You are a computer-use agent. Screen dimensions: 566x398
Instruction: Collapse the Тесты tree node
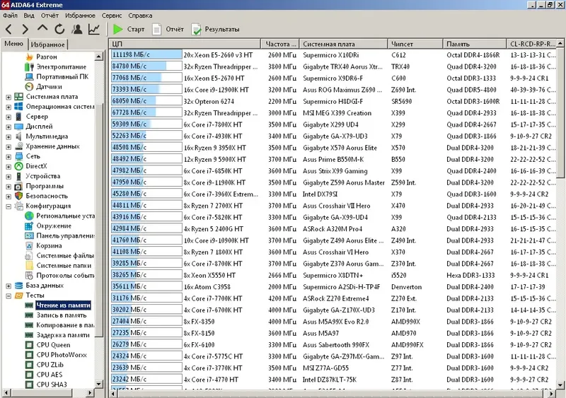click(8, 296)
